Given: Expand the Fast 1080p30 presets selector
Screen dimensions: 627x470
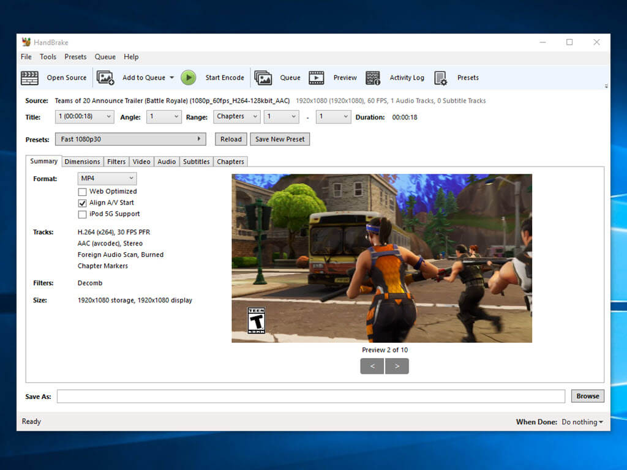Looking at the screenshot, I should (130, 139).
